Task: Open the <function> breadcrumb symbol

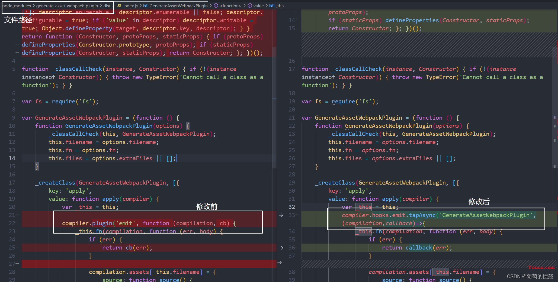Action: pyautogui.click(x=230, y=6)
